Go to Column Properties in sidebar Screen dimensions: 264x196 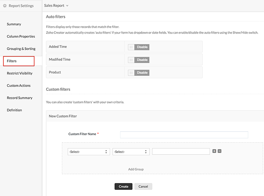point(21,37)
